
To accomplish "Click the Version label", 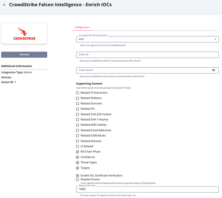I will 6,77.
